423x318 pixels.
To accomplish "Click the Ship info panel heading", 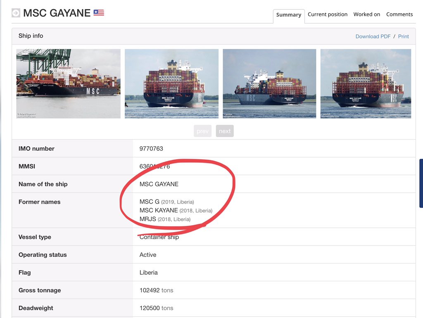I will [x=31, y=36].
